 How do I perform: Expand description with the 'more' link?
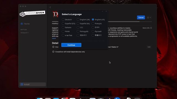point(54,38)
